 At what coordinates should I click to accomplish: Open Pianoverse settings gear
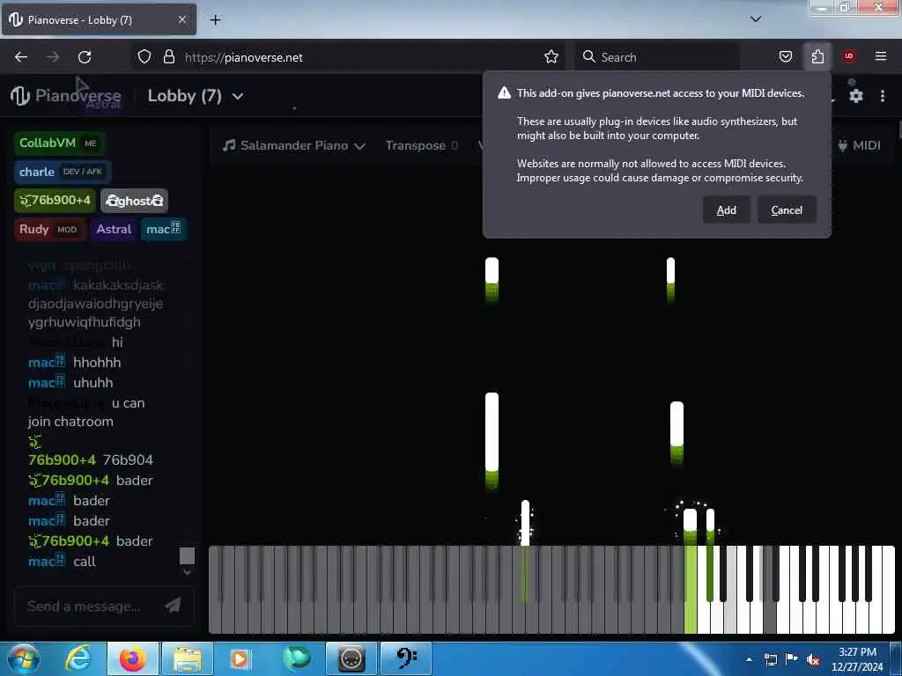pos(856,96)
